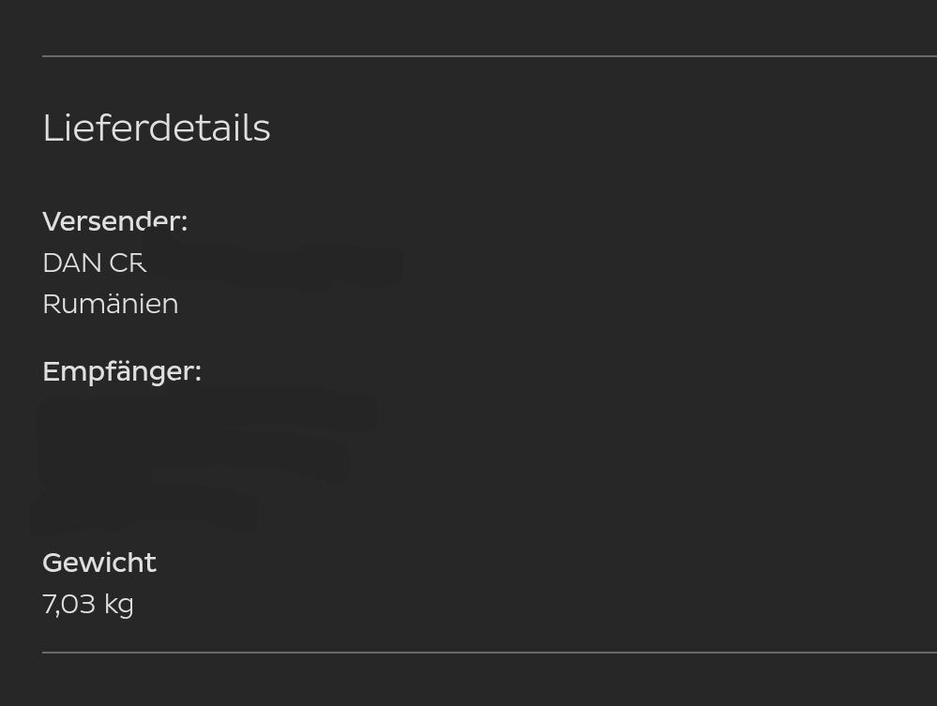The image size is (937, 706).
Task: Click the second redacted Empfänger line
Action: (194, 460)
